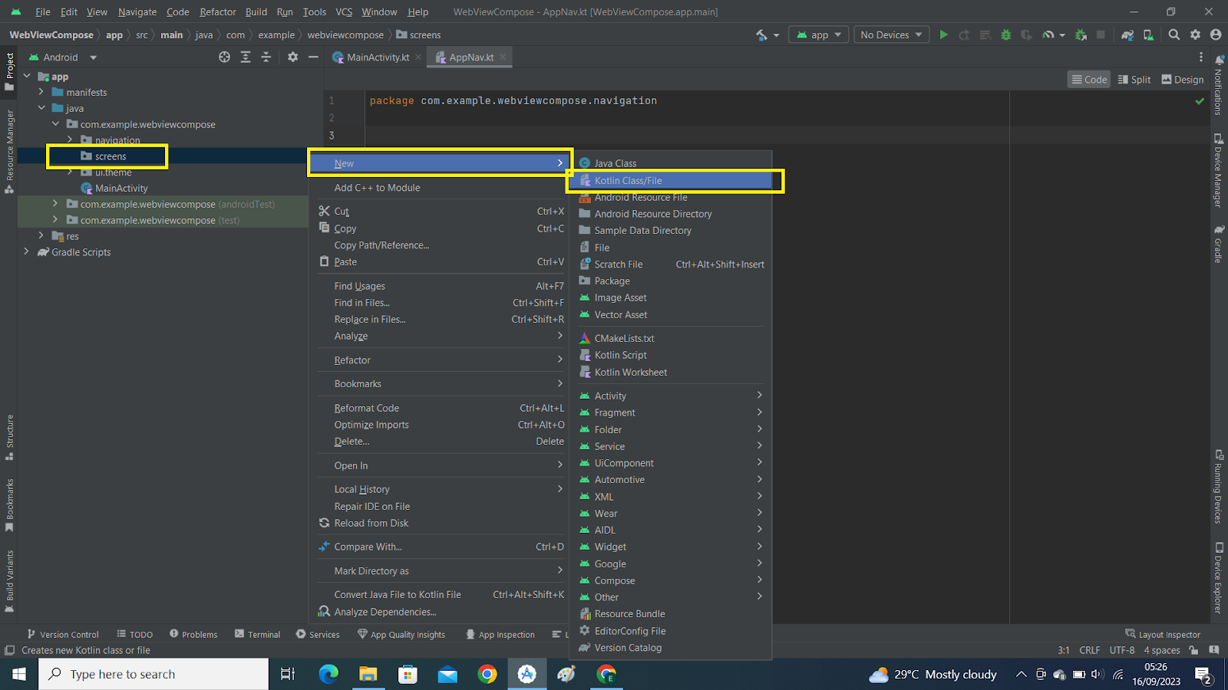Viewport: 1228px width, 690px height.
Task: Click Collapse All in the Project panel
Action: point(266,57)
